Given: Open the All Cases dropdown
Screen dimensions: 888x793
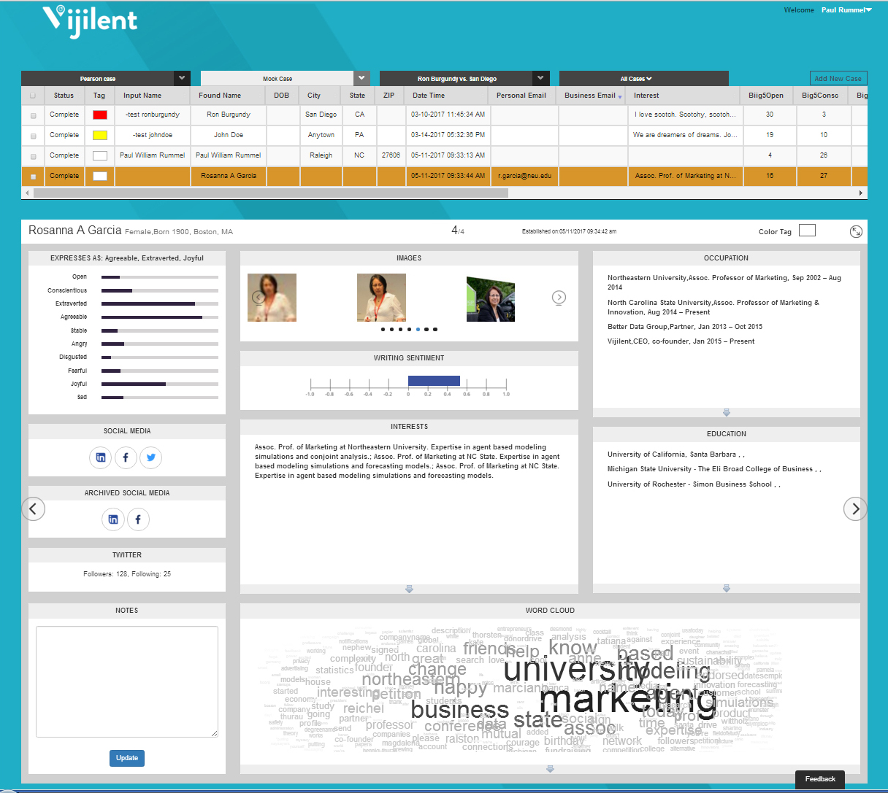Looking at the screenshot, I should [636, 79].
